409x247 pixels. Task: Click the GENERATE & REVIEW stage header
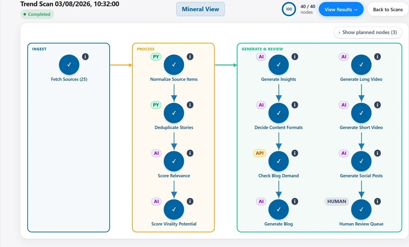[x=262, y=49]
